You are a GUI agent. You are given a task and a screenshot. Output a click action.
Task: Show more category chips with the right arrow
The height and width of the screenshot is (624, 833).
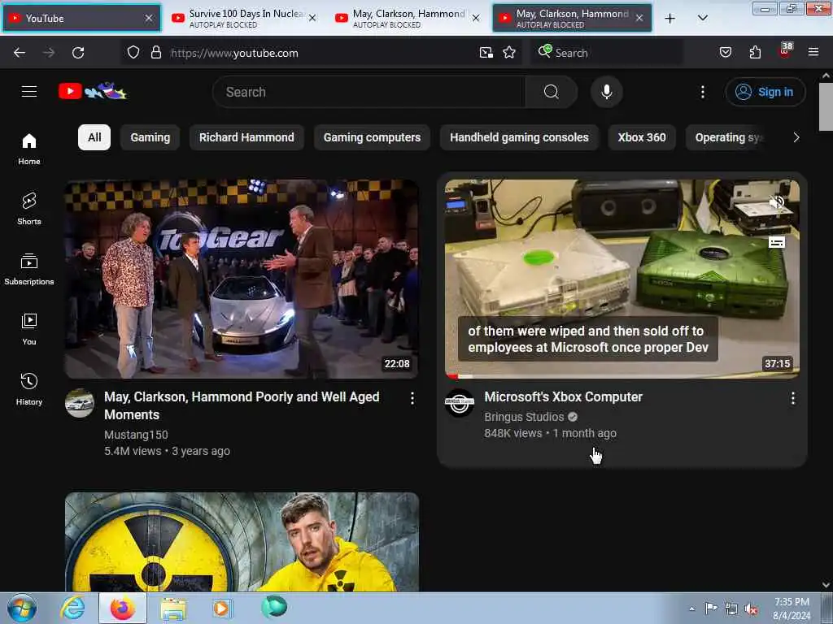click(x=796, y=137)
